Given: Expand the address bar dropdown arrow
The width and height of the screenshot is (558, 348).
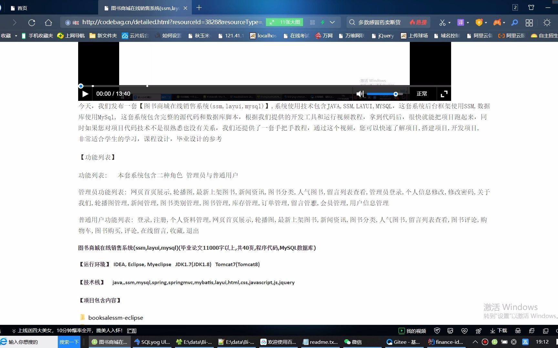Looking at the screenshot, I should (x=332, y=22).
